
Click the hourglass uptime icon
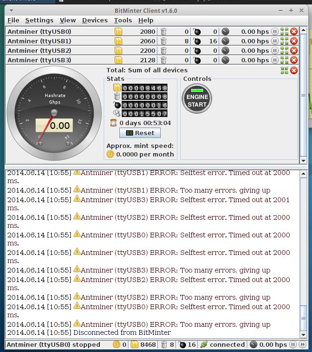[114, 123]
